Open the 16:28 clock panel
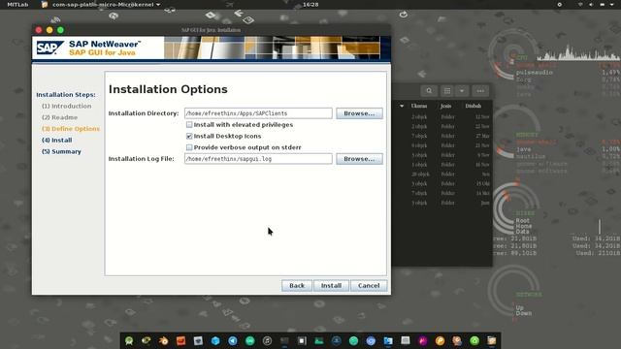 coord(310,4)
